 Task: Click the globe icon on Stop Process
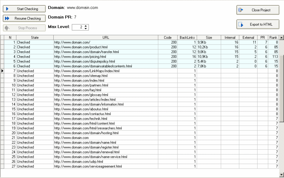pyautogui.click(x=7, y=28)
